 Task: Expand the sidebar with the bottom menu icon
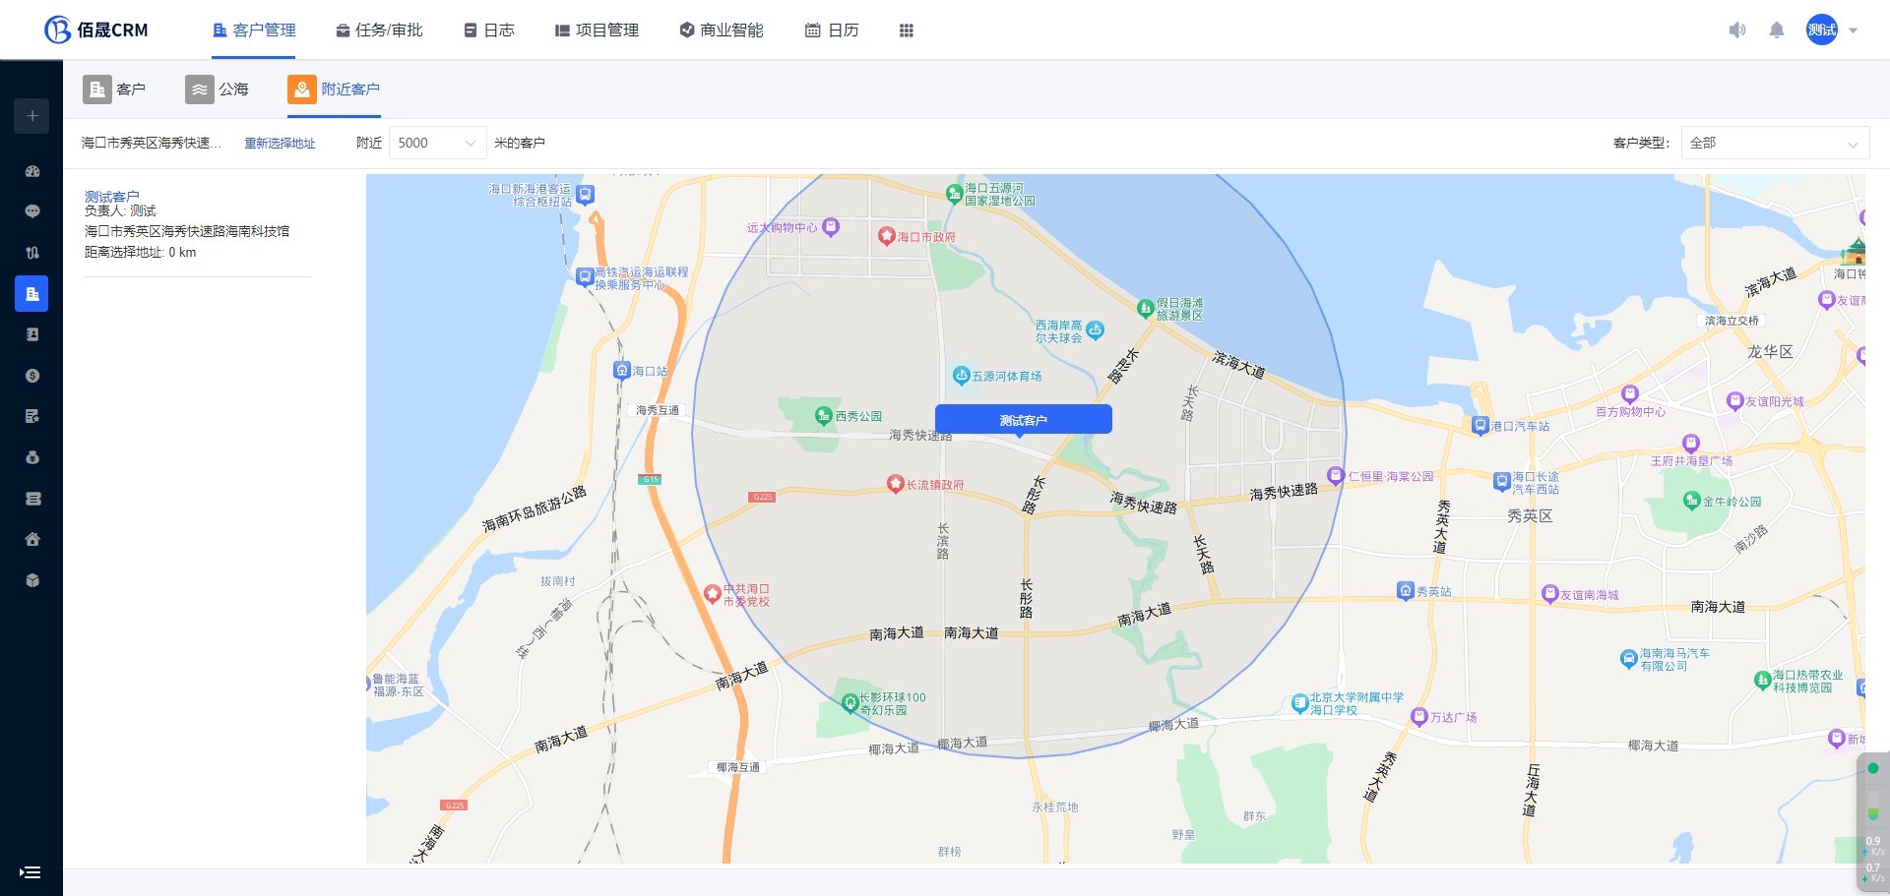(x=31, y=872)
